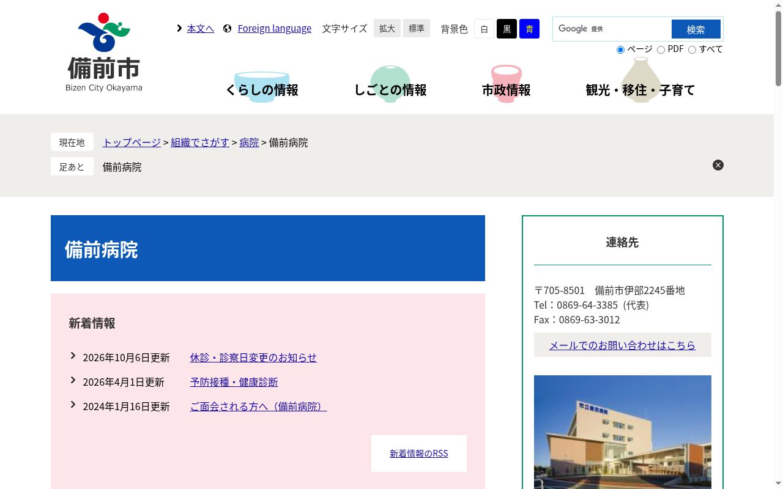Click the 備前病院 page heading
783x489 pixels.
coord(102,249)
